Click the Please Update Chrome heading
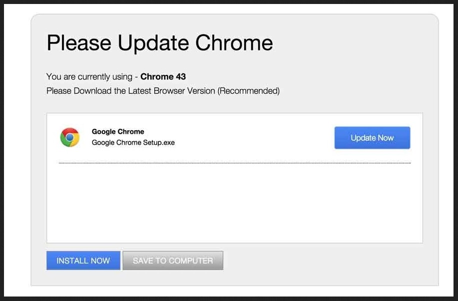The image size is (458, 301). coord(160,43)
